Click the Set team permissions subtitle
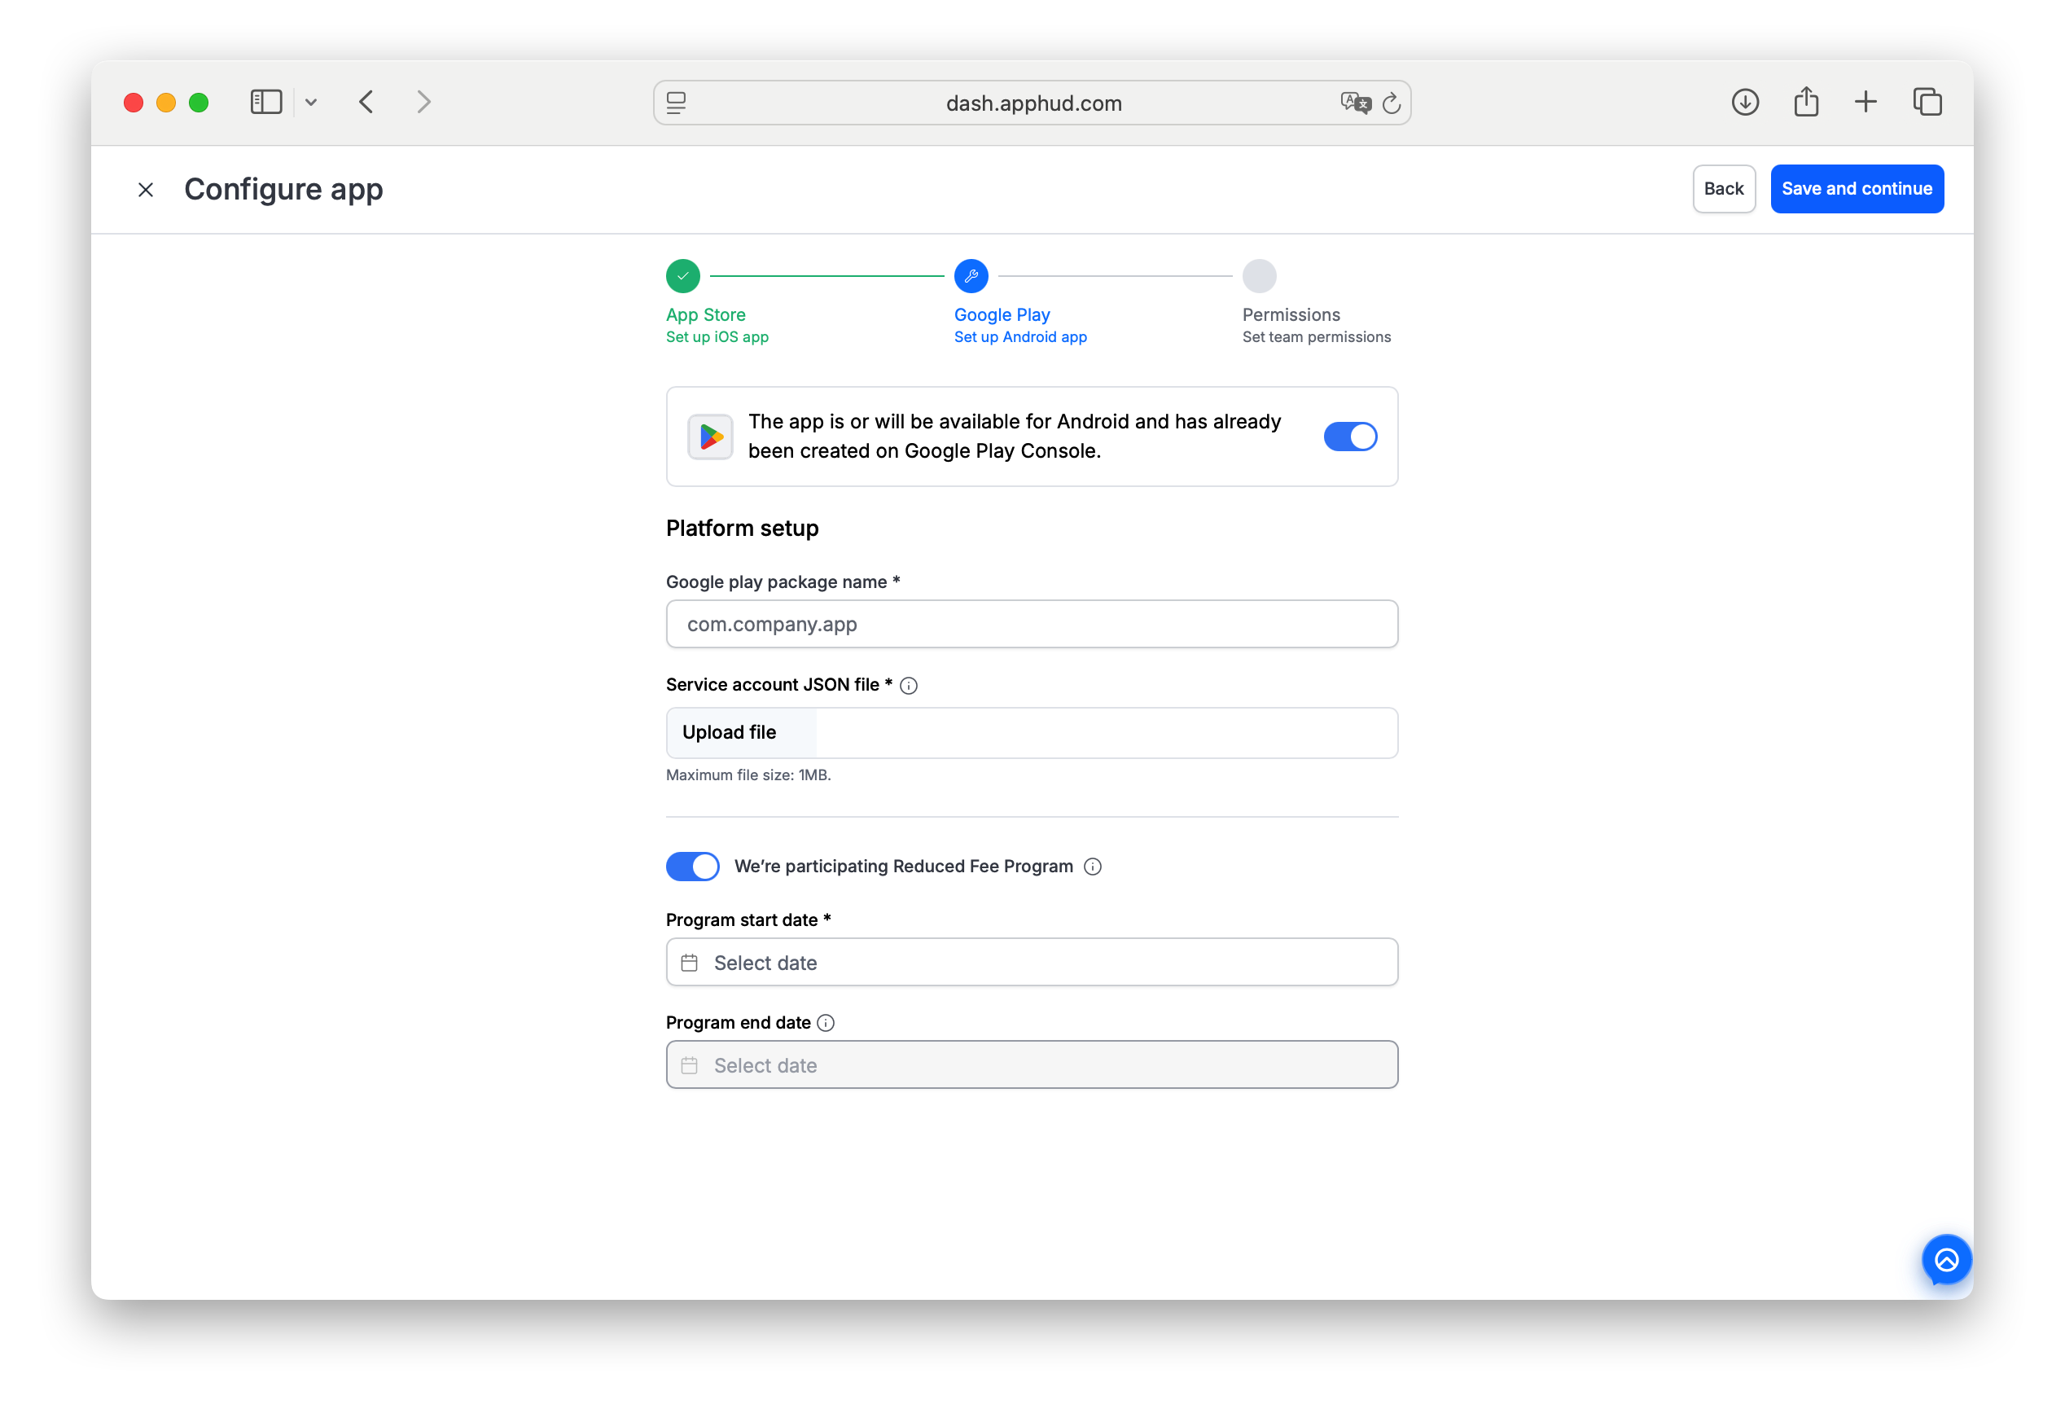The width and height of the screenshot is (2065, 1422). [x=1316, y=338]
